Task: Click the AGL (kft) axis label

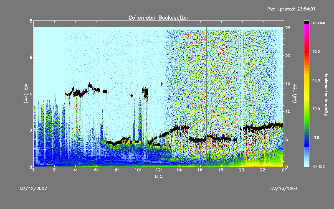Action: [295, 94]
